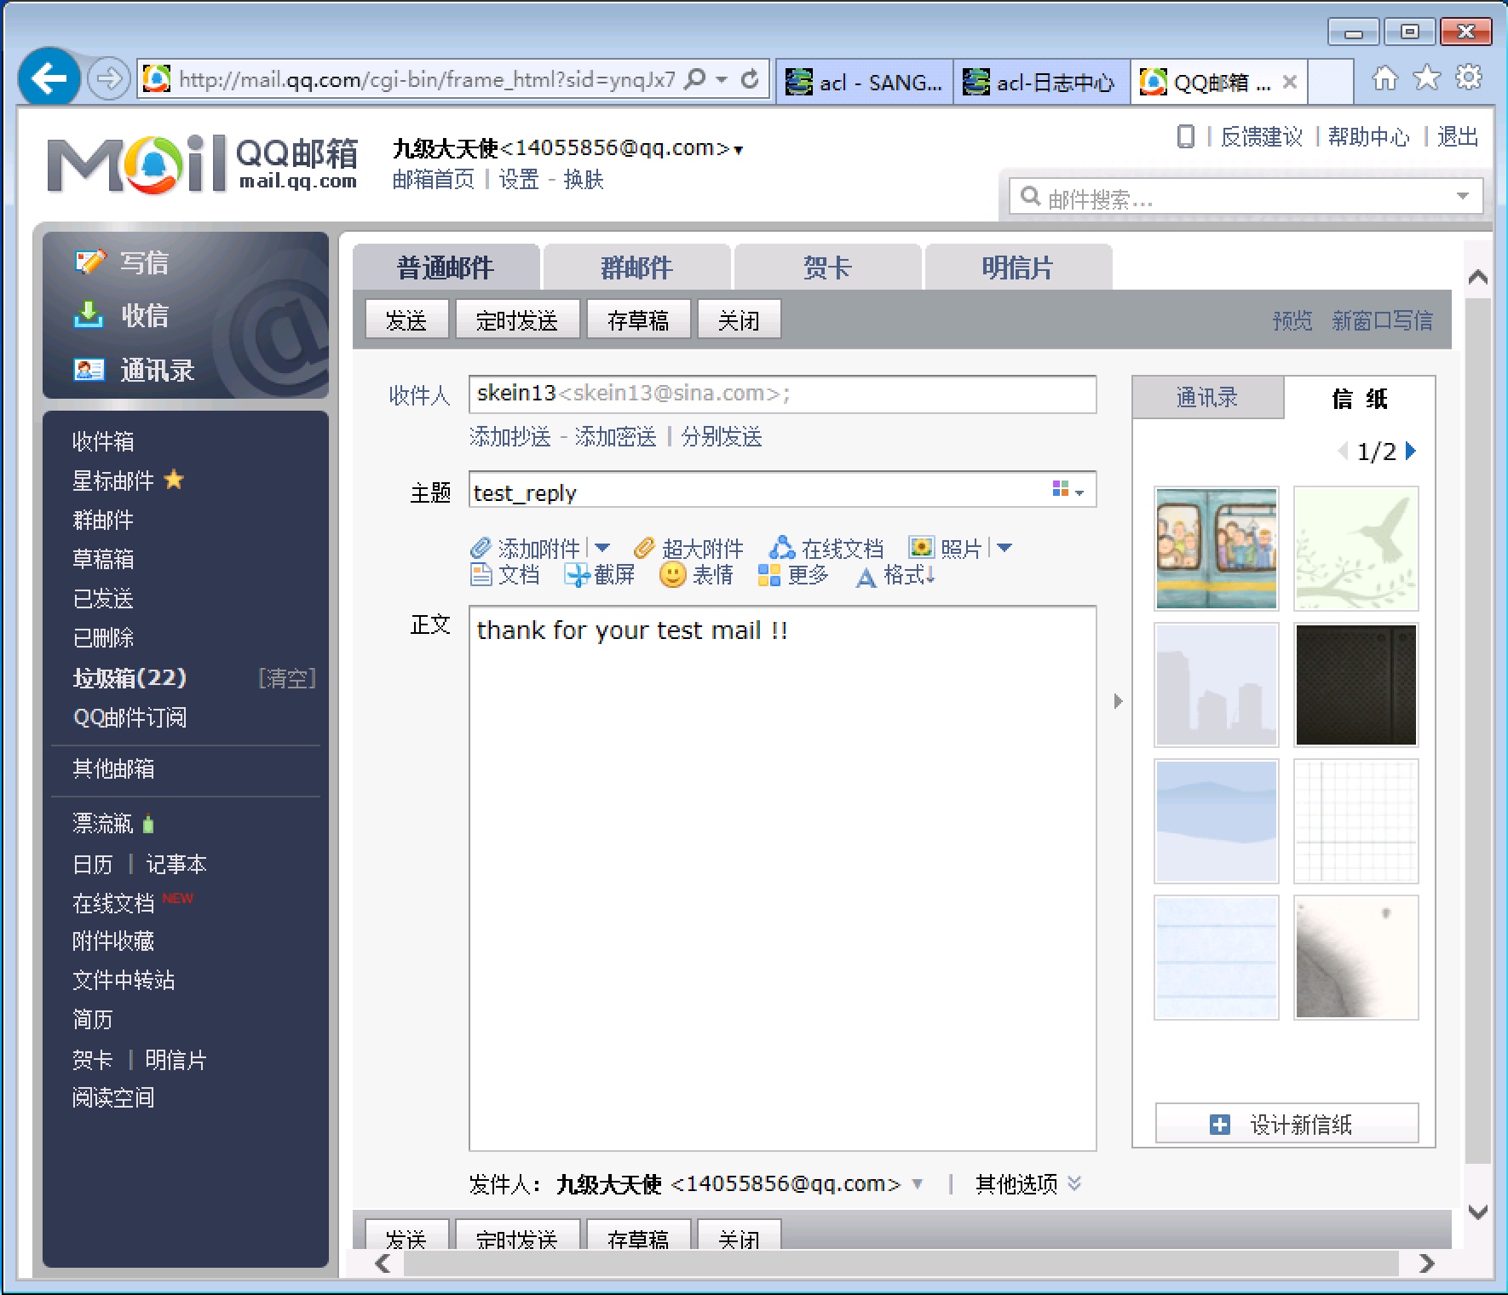Image resolution: width=1508 pixels, height=1295 pixels.
Task: Click the 收信 receive download icon
Action: point(89,314)
